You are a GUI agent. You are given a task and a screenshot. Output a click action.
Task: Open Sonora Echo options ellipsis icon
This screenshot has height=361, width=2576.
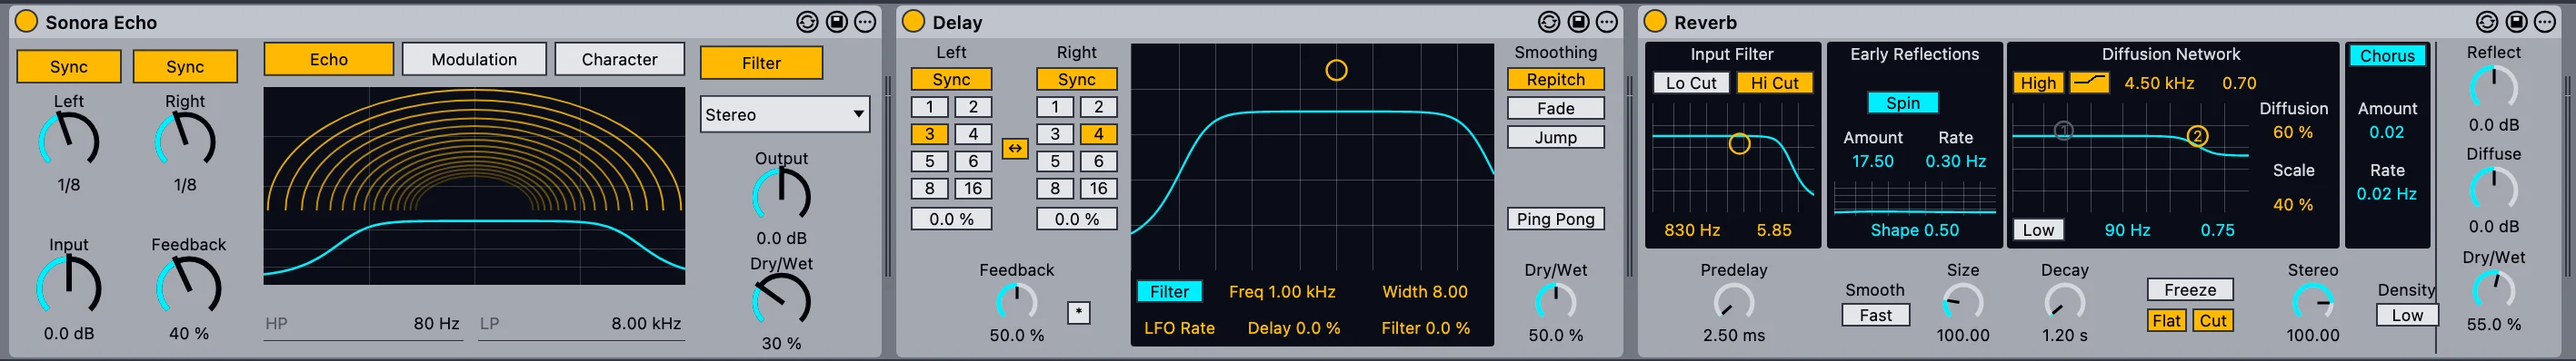click(x=865, y=21)
